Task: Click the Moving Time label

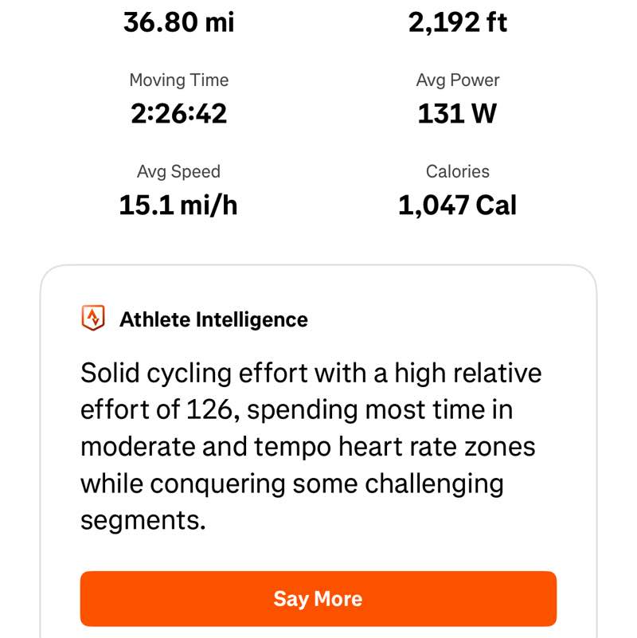Action: [179, 80]
